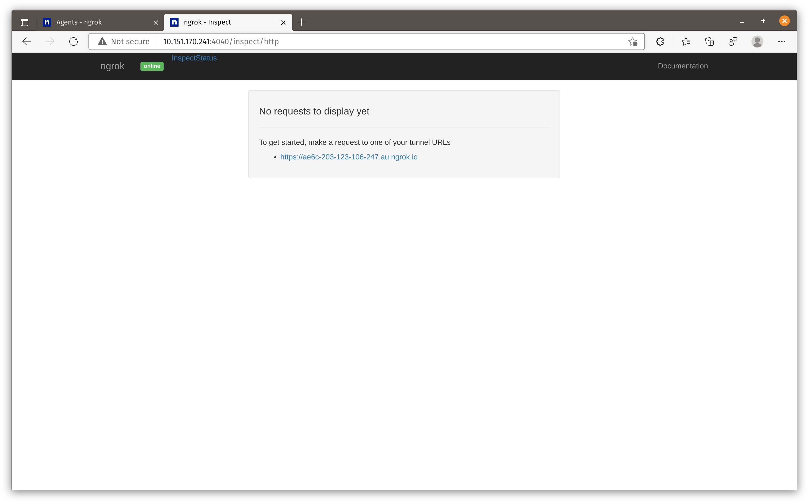This screenshot has height=503, width=808.
Task: Add this page to favorites star
Action: coord(632,42)
